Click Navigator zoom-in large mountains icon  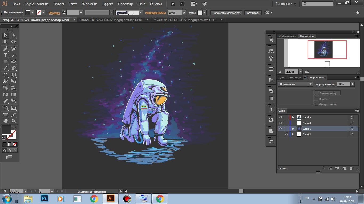point(307,72)
